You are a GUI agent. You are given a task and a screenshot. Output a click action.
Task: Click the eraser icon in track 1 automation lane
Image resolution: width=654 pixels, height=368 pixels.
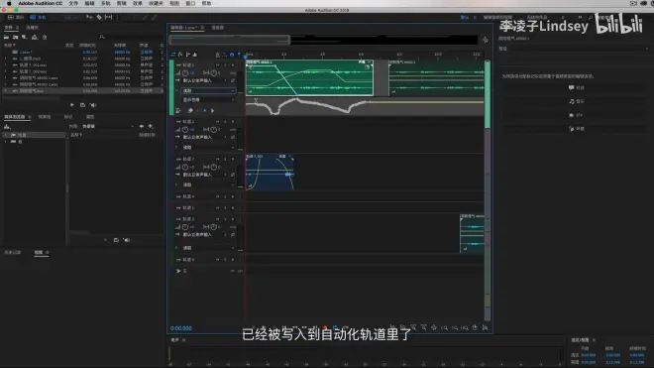coord(190,111)
